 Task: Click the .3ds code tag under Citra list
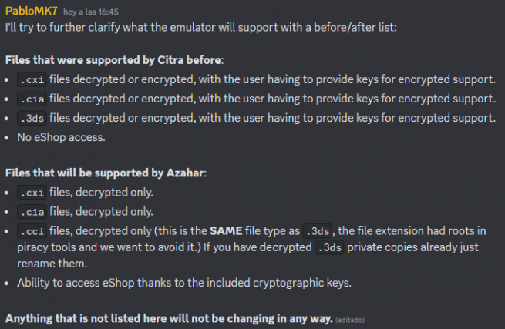[x=32, y=118]
